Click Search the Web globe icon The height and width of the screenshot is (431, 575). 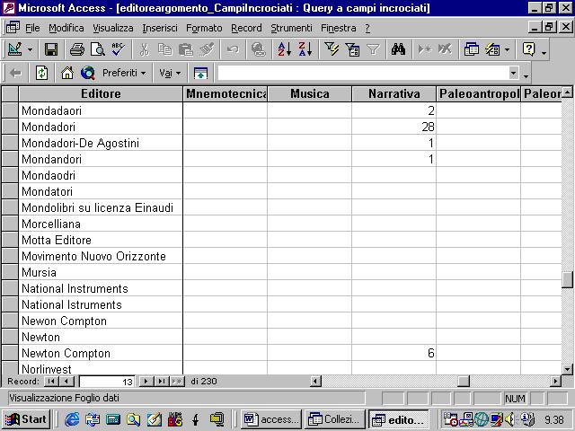pyautogui.click(x=88, y=73)
